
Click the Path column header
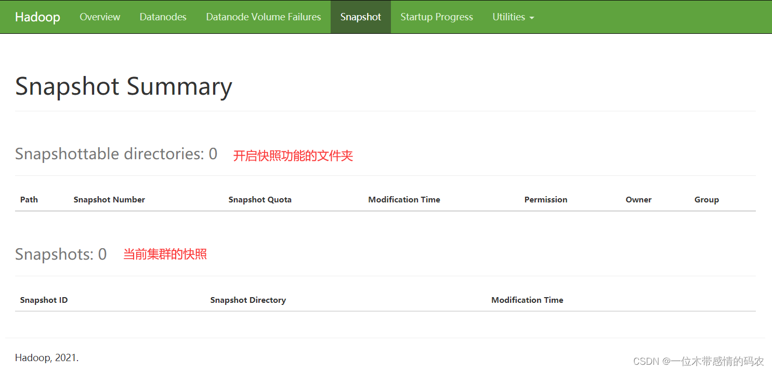tap(29, 200)
